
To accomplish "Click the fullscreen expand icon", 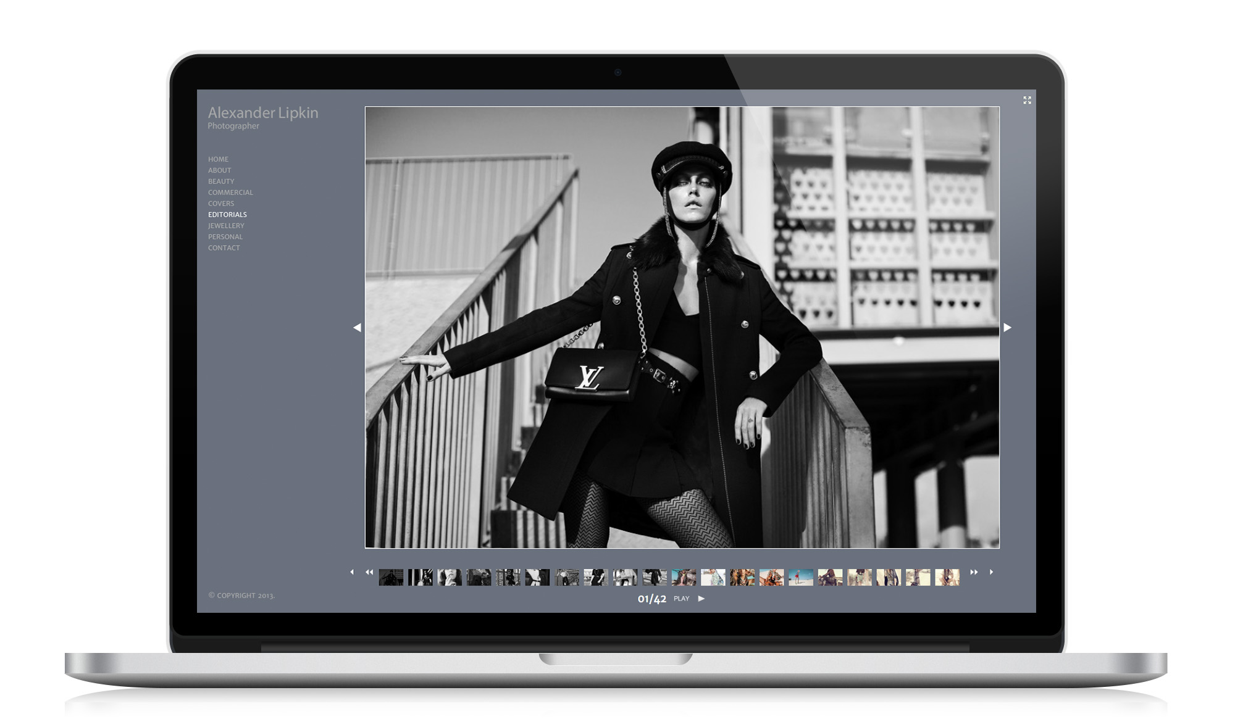I will [x=1027, y=100].
